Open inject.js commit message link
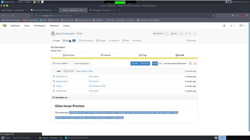 pos(97,86)
